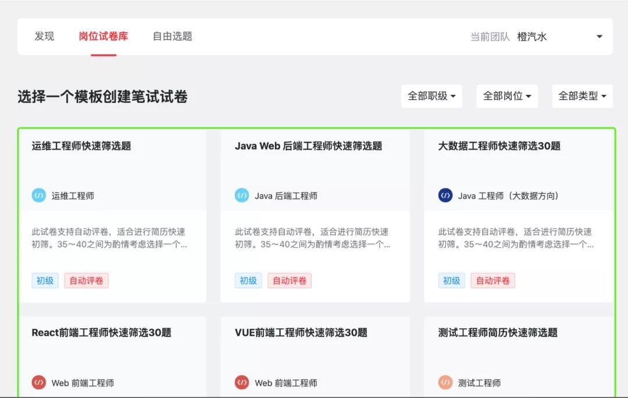
Task: Open the 全部岗位 filter dropdown
Action: 506,96
